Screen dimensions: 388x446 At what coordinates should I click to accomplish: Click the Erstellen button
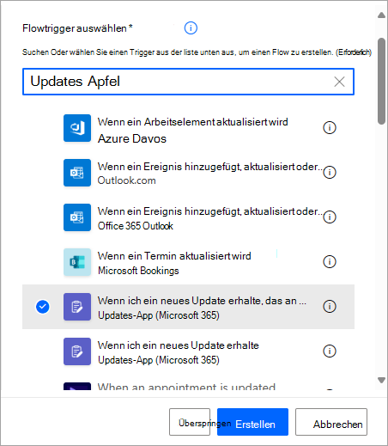coord(252,422)
